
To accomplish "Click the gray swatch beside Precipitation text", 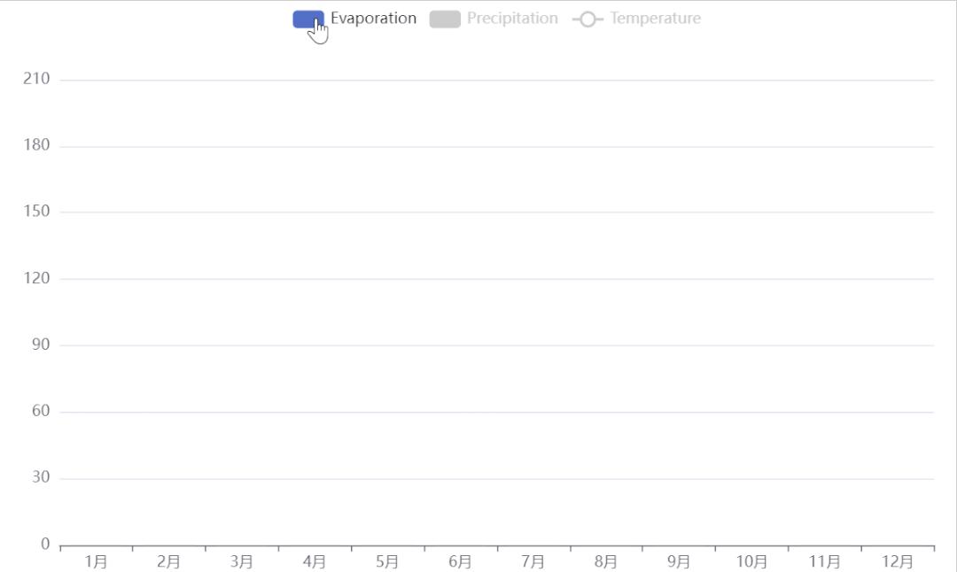I will coord(444,18).
